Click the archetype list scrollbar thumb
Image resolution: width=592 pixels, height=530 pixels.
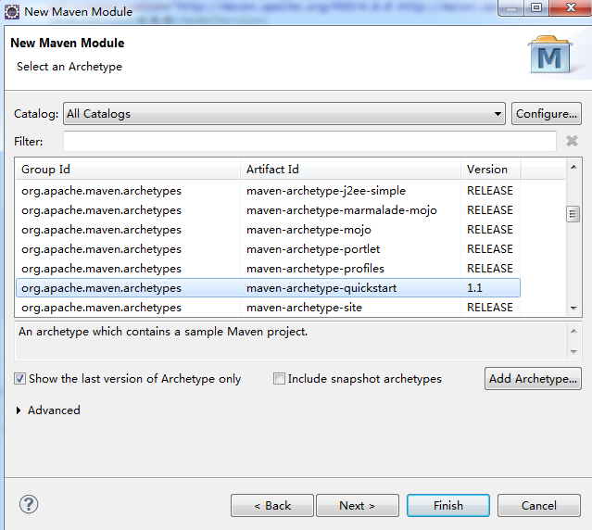point(573,214)
